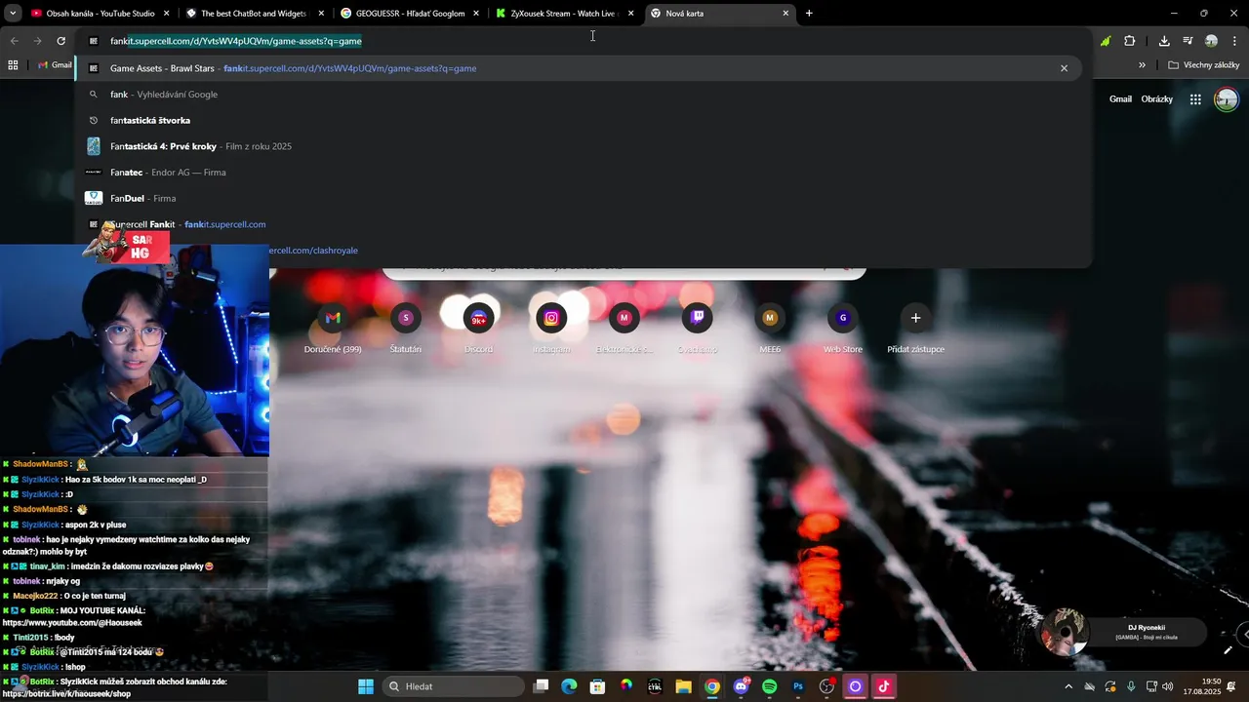This screenshot has width=1249, height=702.
Task: Open the volume speaker tray icon
Action: (1168, 686)
